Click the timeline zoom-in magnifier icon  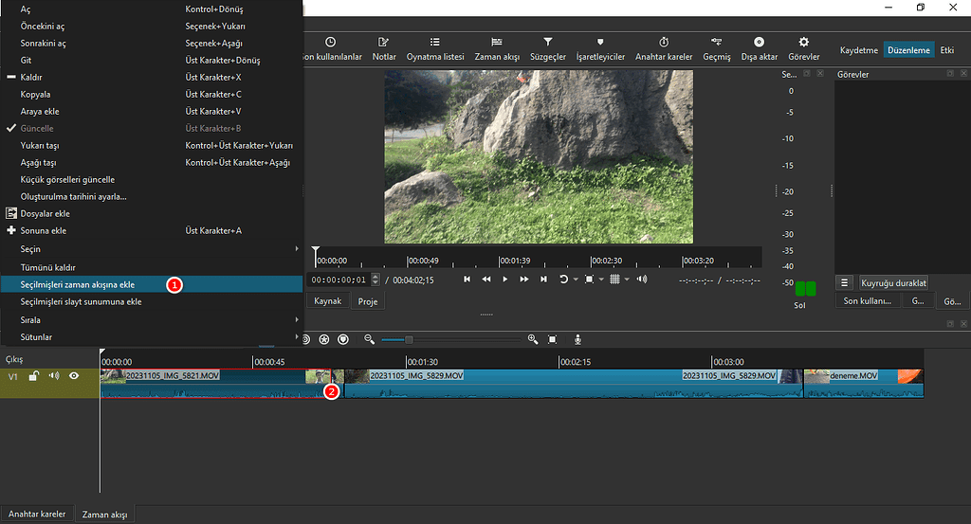coord(532,339)
